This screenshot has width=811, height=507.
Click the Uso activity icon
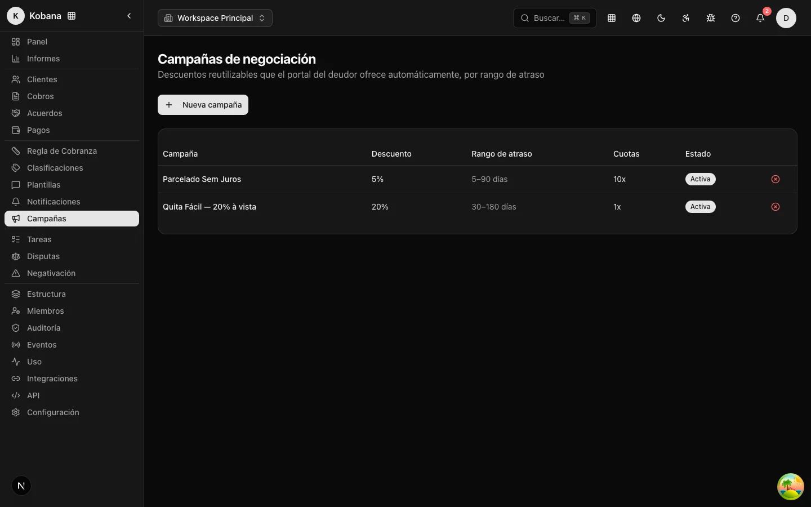click(16, 362)
